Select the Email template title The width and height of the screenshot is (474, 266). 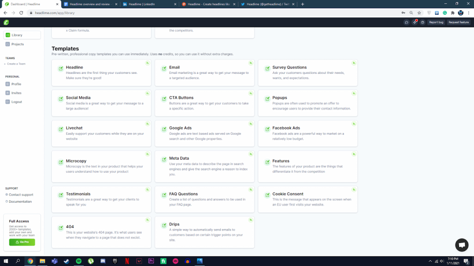tap(175, 67)
